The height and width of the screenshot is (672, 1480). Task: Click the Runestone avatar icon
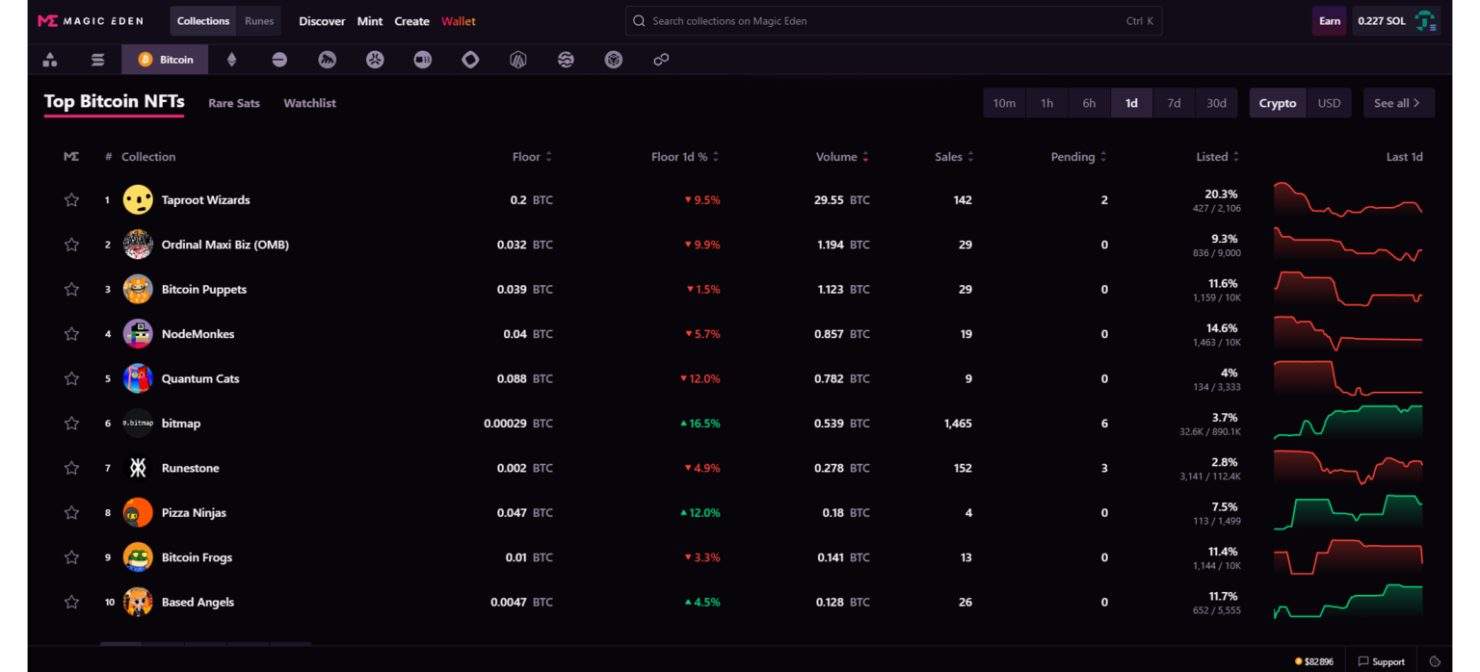click(138, 468)
